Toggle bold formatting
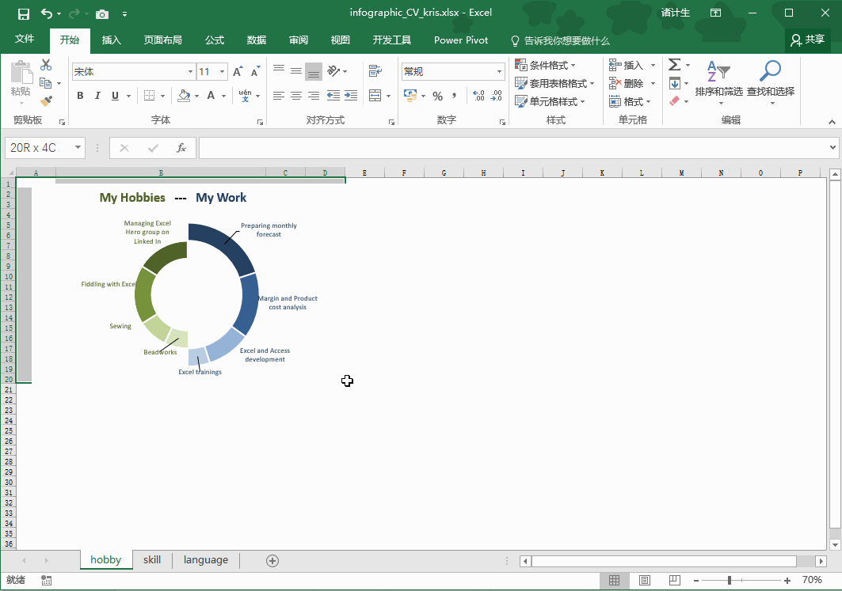 80,96
